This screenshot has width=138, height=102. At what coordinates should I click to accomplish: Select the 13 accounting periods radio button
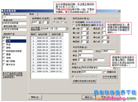point(63,22)
